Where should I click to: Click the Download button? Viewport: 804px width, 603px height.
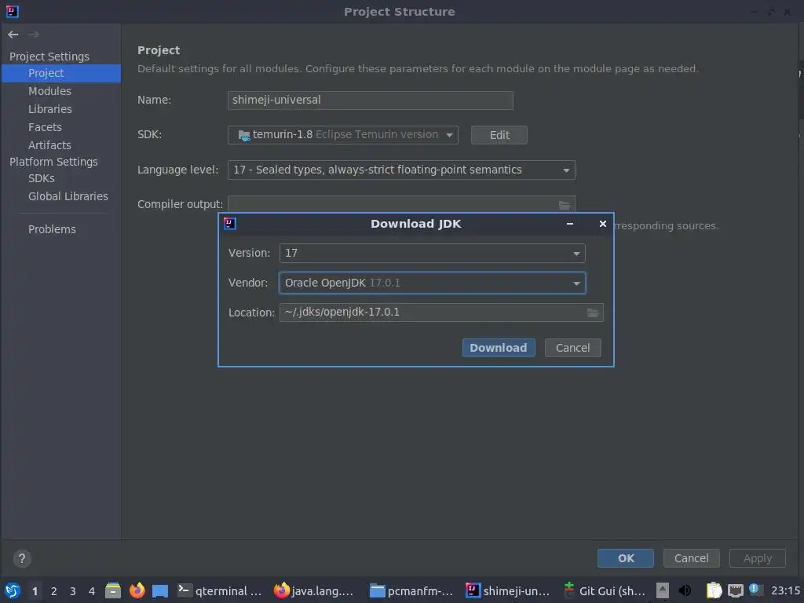click(499, 348)
